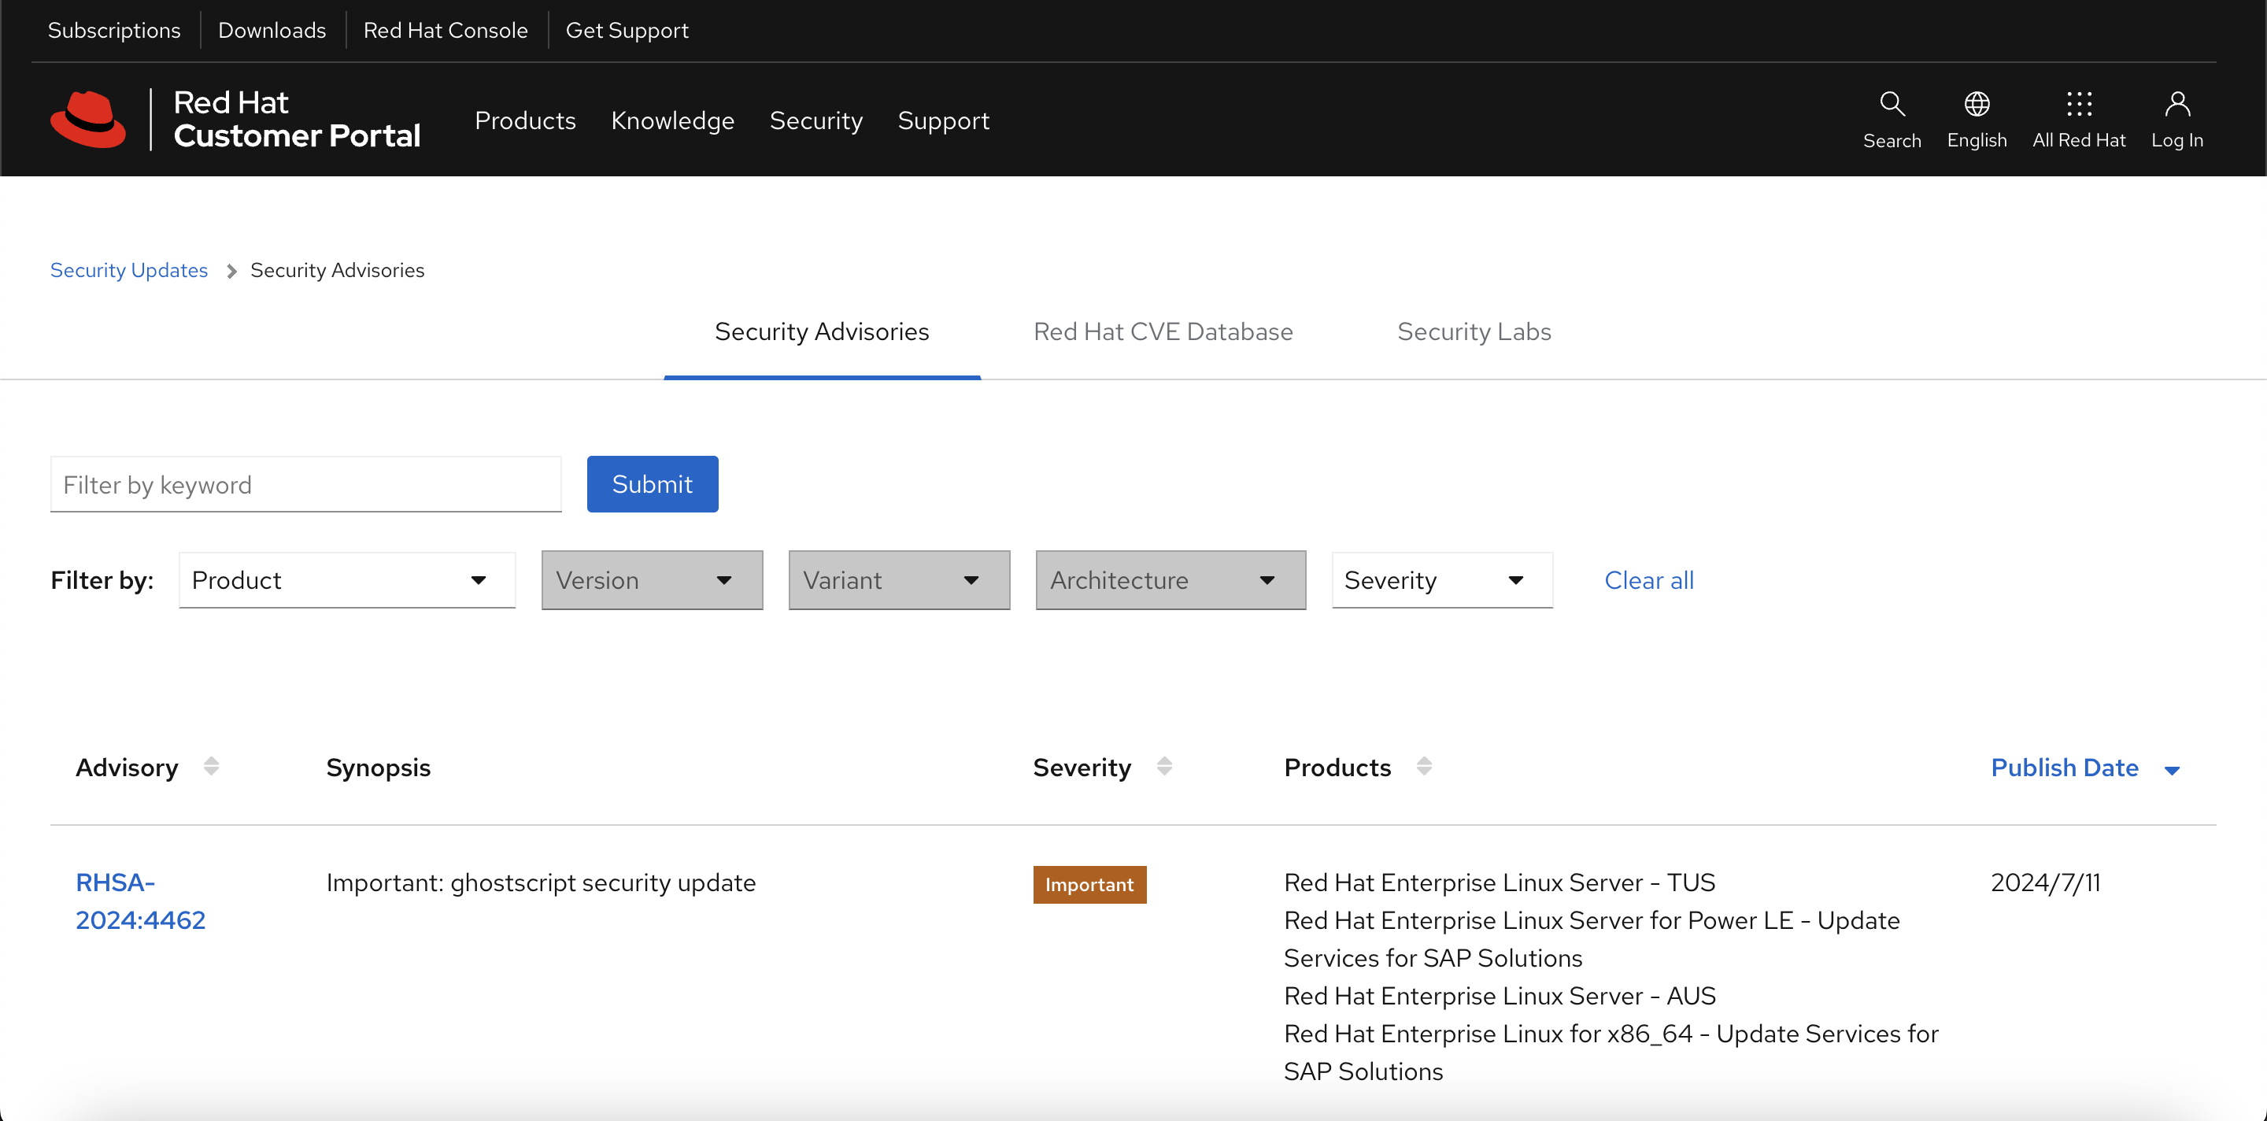Open the Products navigation menu
The image size is (2267, 1121).
(525, 120)
